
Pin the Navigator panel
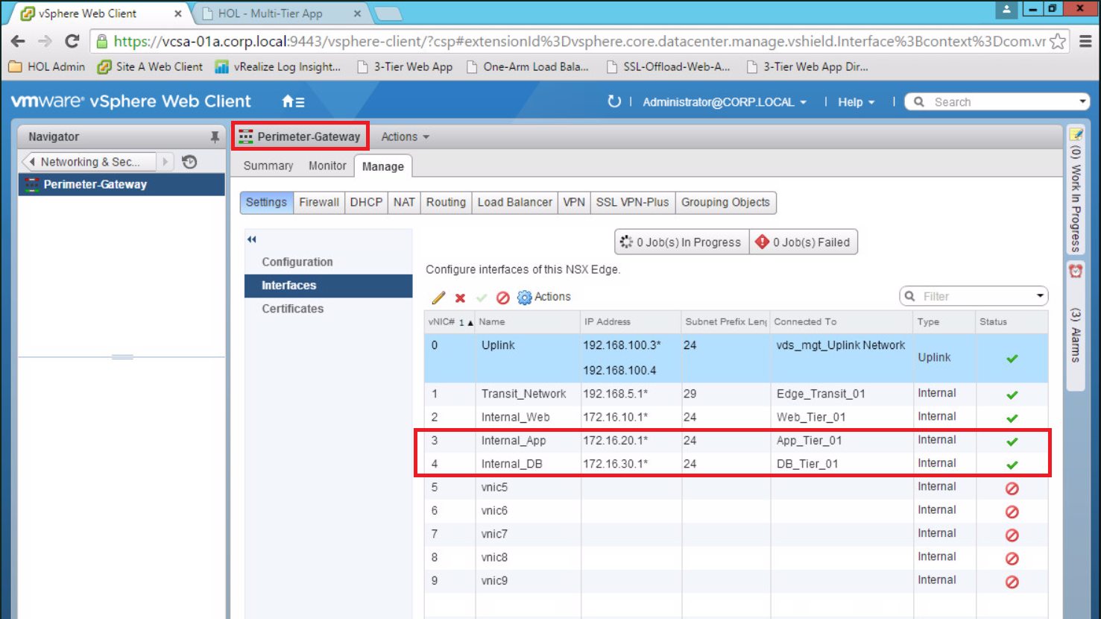tap(215, 137)
